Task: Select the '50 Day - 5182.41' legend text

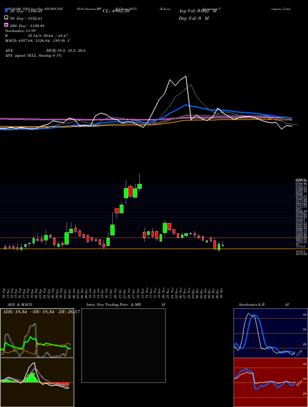Action: coord(26,18)
